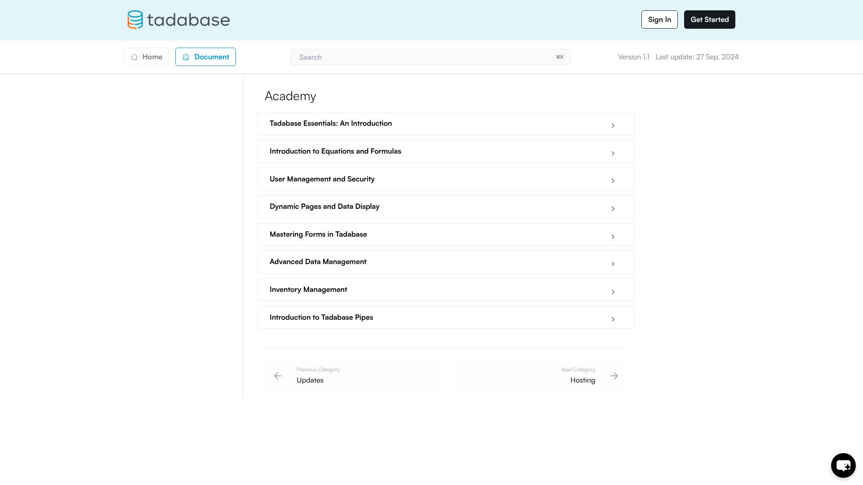Screen dimensions: 863x485
Task: Focus the Search input field
Action: tap(430, 57)
